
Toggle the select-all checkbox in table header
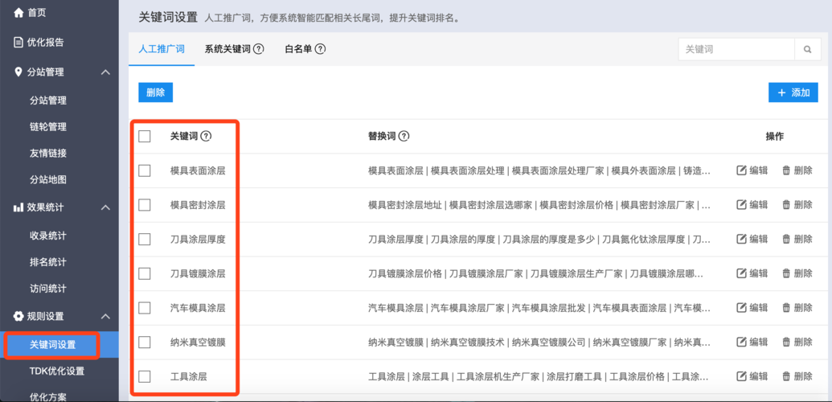point(145,137)
